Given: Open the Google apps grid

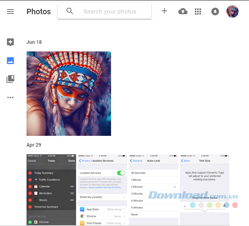Looking at the screenshot, I should point(198,12).
